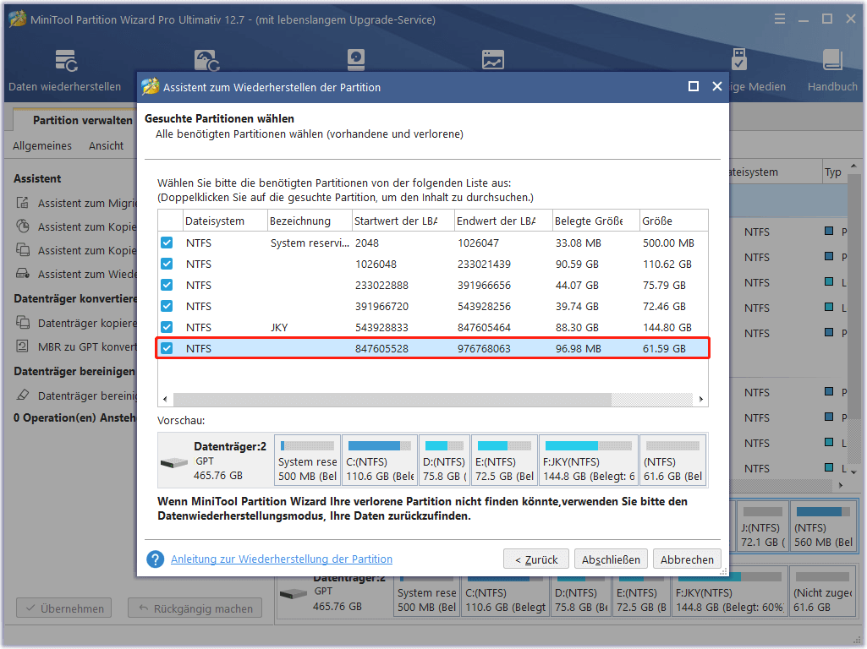
Task: Click the horizontal scrollbar in partition list
Action: 392,399
